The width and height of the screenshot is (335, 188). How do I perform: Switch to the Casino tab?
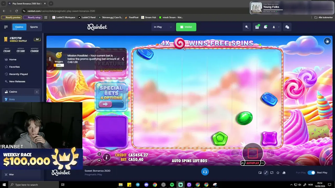[19, 27]
